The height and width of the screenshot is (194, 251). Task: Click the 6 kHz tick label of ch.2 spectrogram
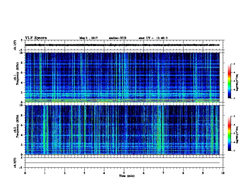point(22,125)
